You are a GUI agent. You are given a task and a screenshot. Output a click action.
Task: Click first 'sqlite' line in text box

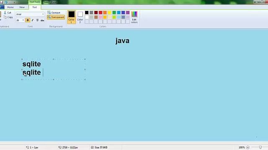tap(32, 64)
